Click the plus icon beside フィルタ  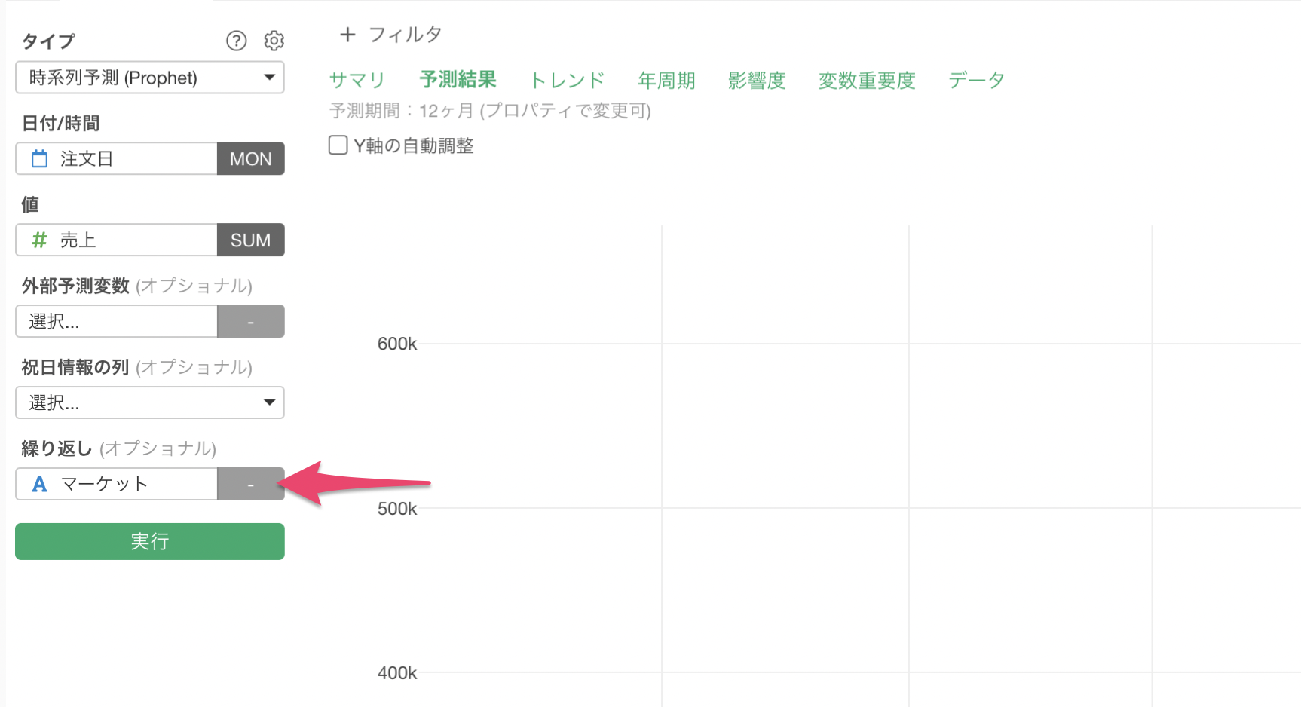pos(347,34)
